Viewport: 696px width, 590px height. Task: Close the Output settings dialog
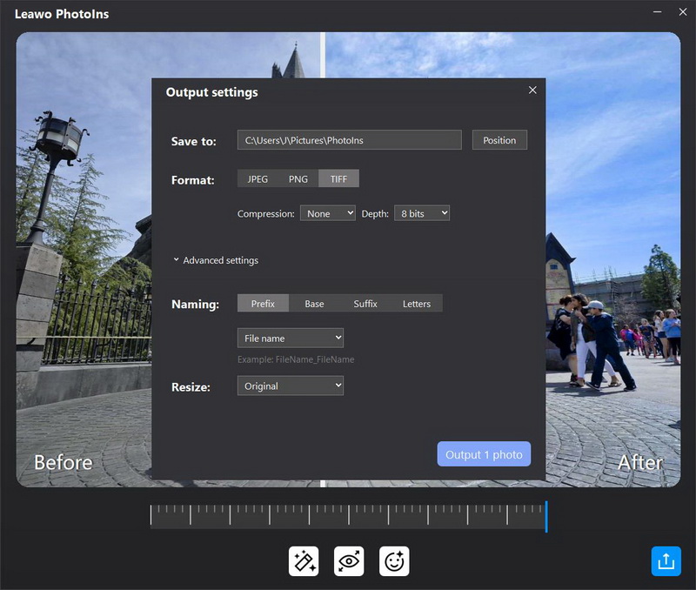pos(532,91)
